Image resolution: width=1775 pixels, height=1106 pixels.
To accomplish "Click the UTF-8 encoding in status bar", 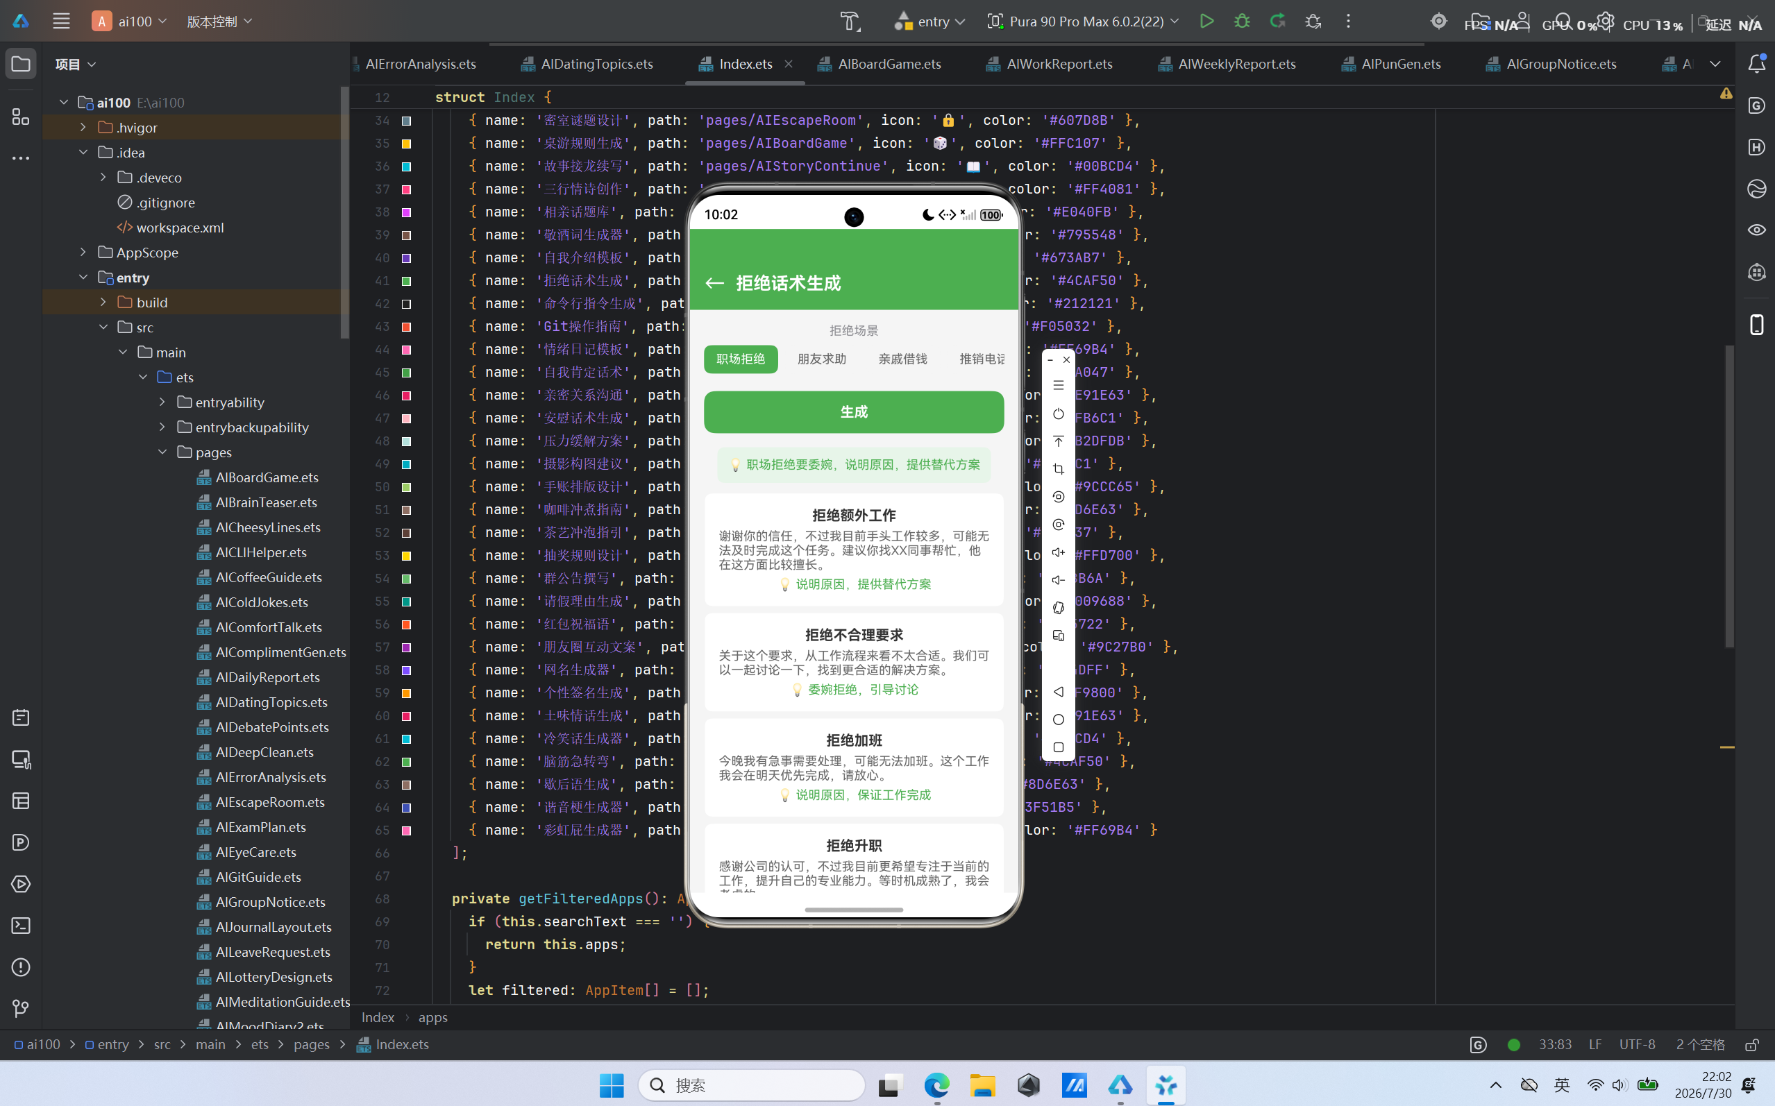I will pos(1637,1044).
